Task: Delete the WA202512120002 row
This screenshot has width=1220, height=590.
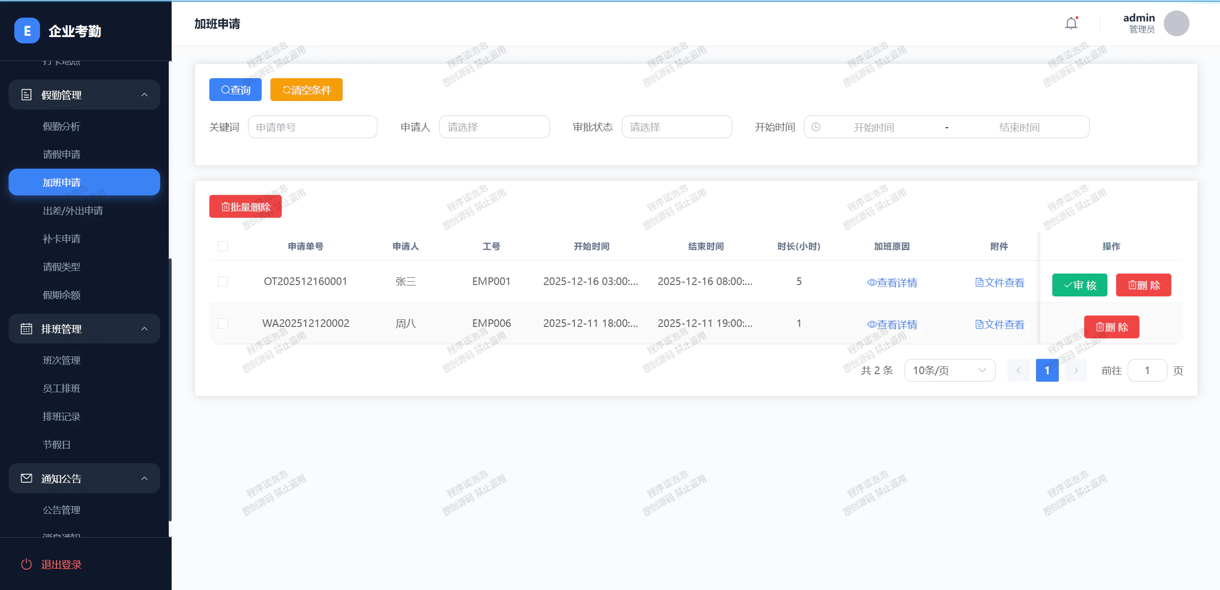Action: pyautogui.click(x=1112, y=327)
